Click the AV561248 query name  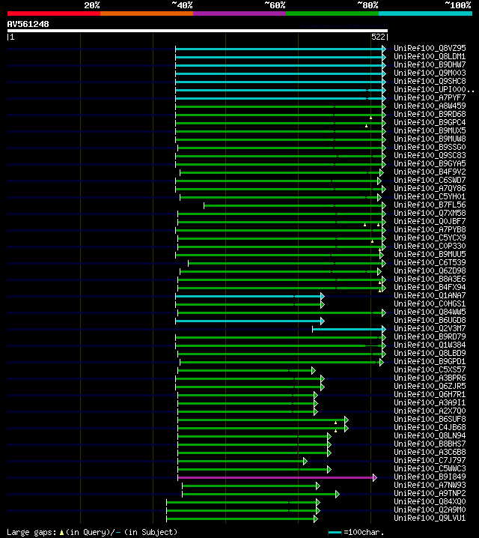point(28,24)
